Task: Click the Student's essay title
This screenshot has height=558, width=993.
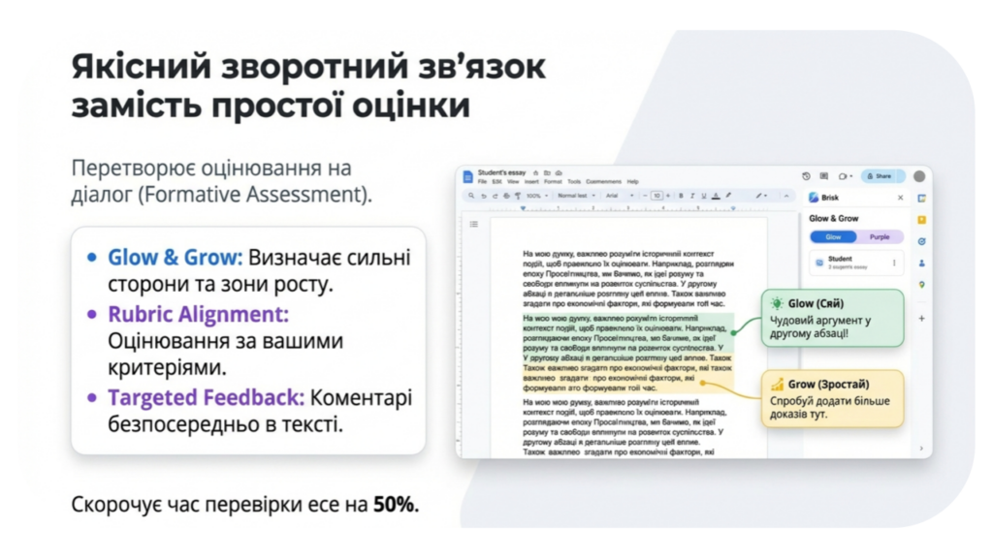Action: point(501,172)
